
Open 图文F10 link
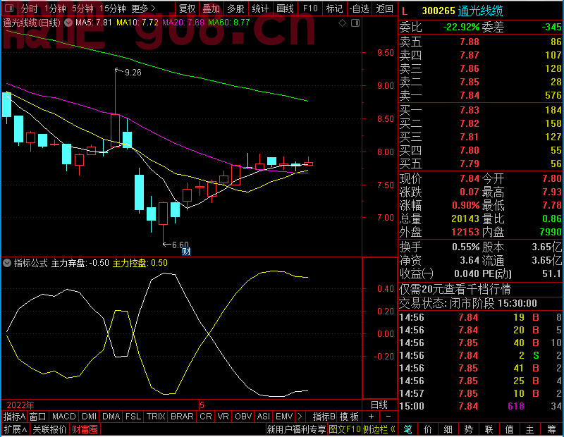pos(344,429)
